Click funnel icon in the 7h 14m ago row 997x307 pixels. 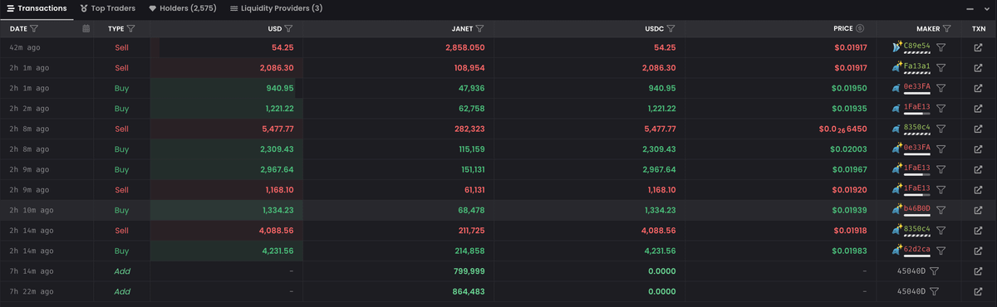pyautogui.click(x=935, y=271)
